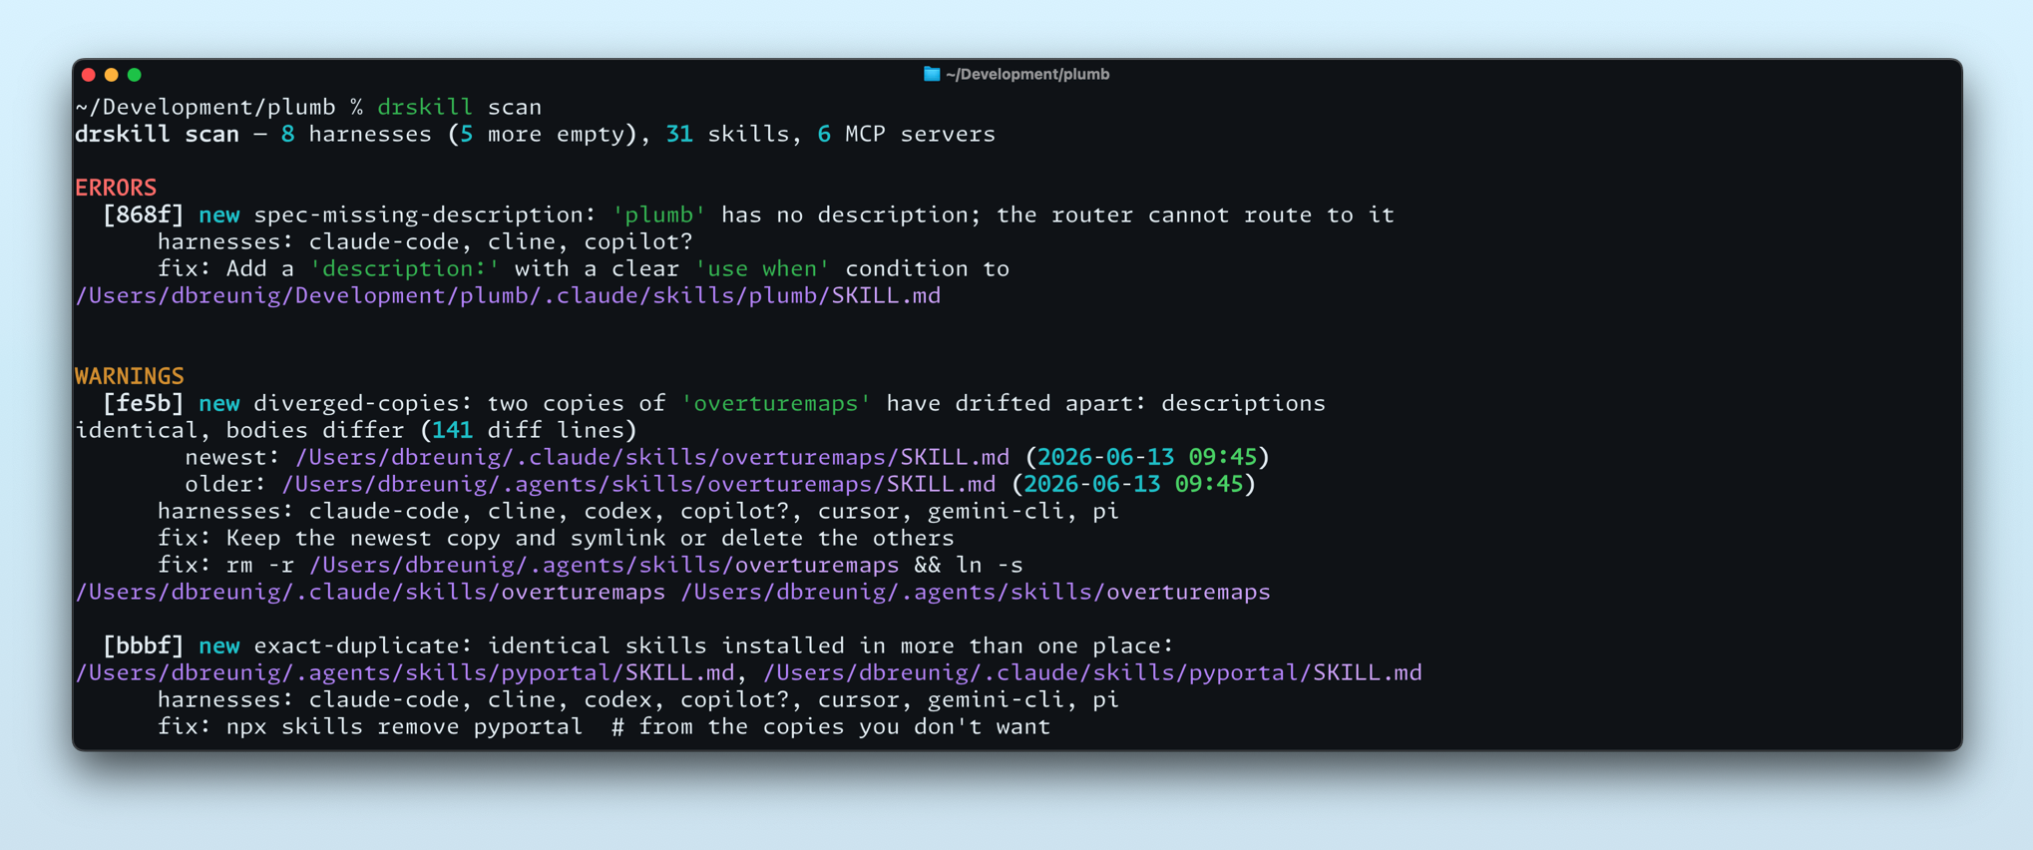Click the green zoom window button
Screen dimensions: 2033x850
(135, 75)
